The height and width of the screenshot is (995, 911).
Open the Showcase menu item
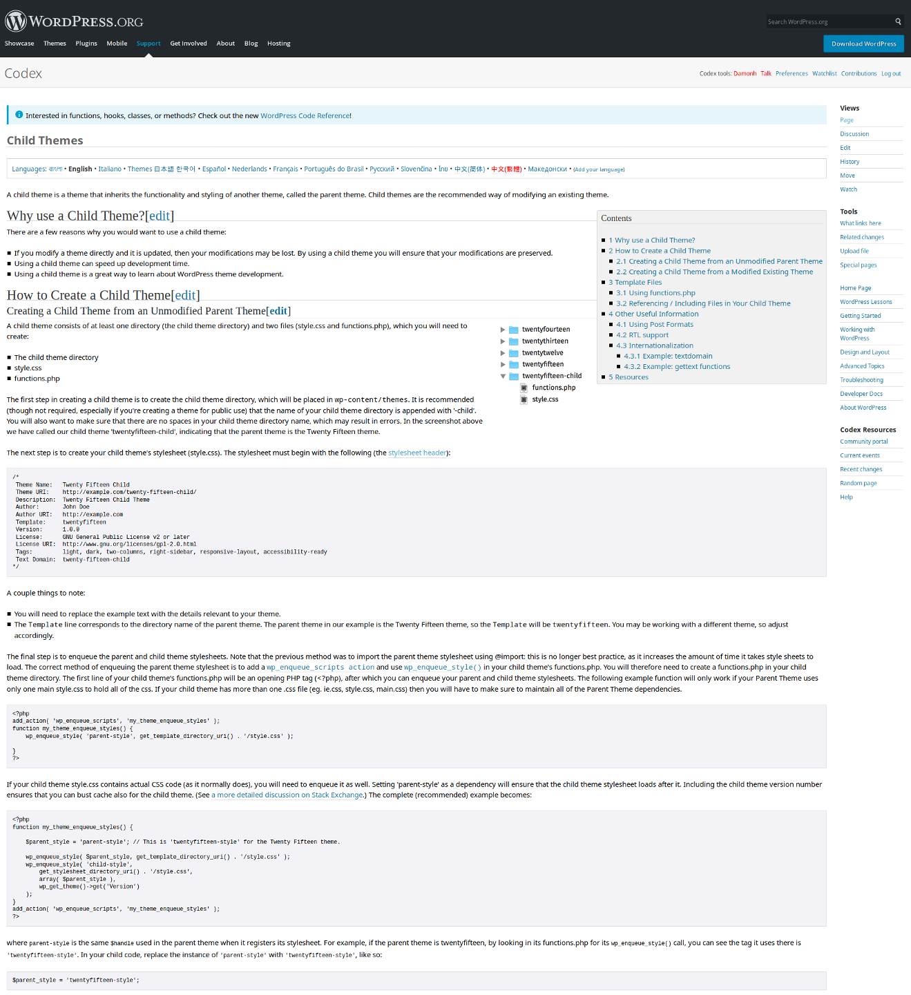click(19, 44)
